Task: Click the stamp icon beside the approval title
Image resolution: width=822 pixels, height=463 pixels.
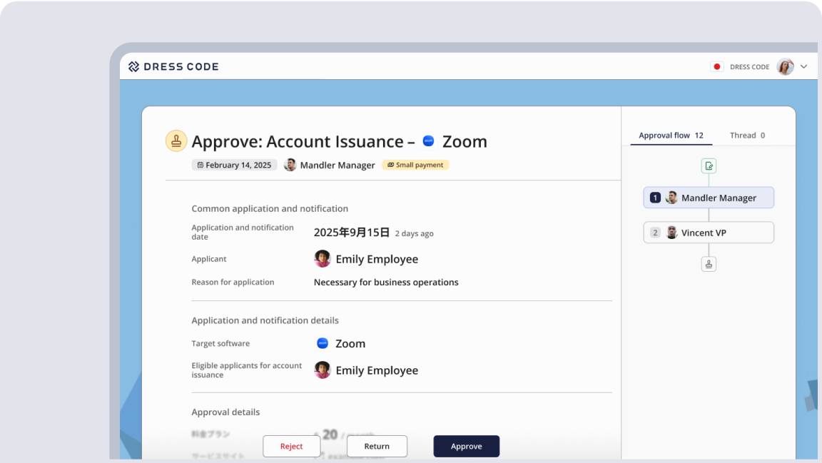Action: (176, 141)
